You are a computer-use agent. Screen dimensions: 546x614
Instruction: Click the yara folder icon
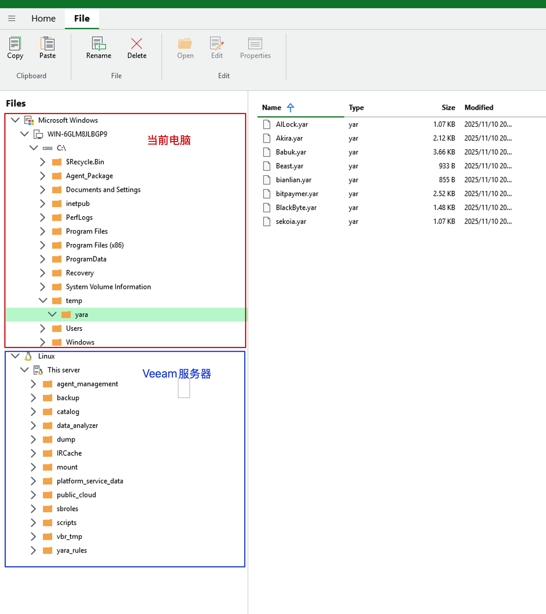coord(66,315)
